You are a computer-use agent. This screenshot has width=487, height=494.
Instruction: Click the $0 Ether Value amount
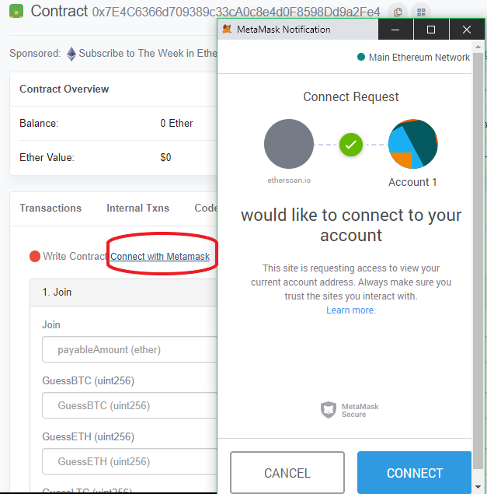click(x=165, y=157)
